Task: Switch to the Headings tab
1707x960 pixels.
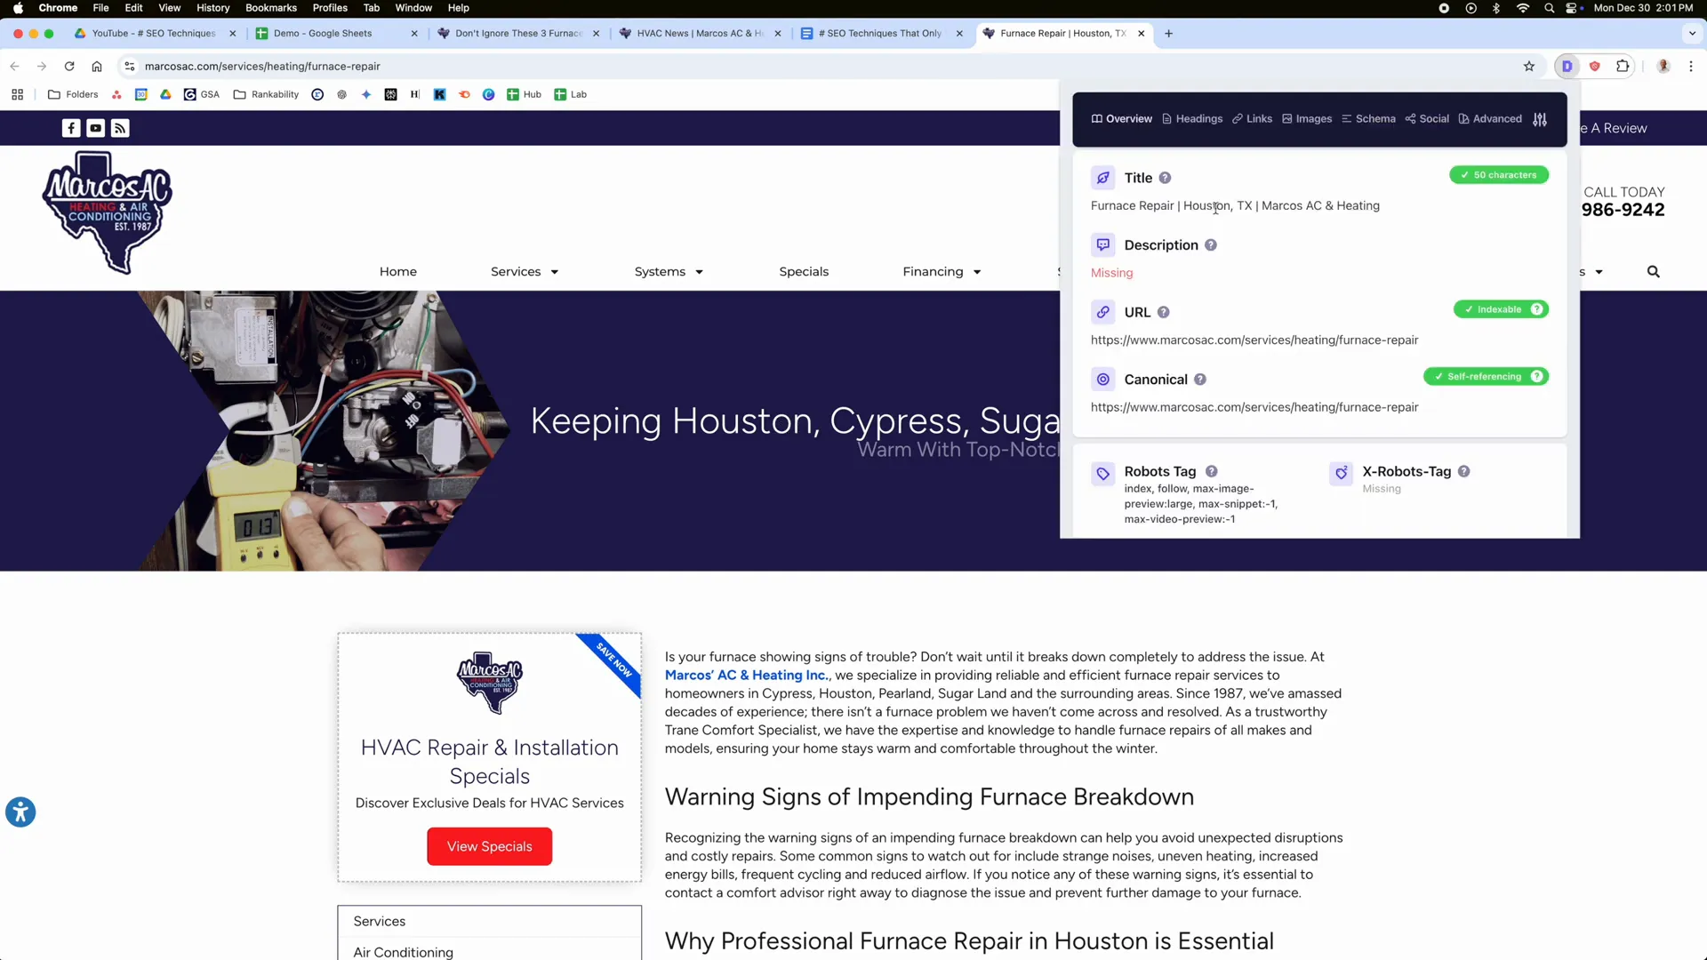Action: coord(1192,119)
